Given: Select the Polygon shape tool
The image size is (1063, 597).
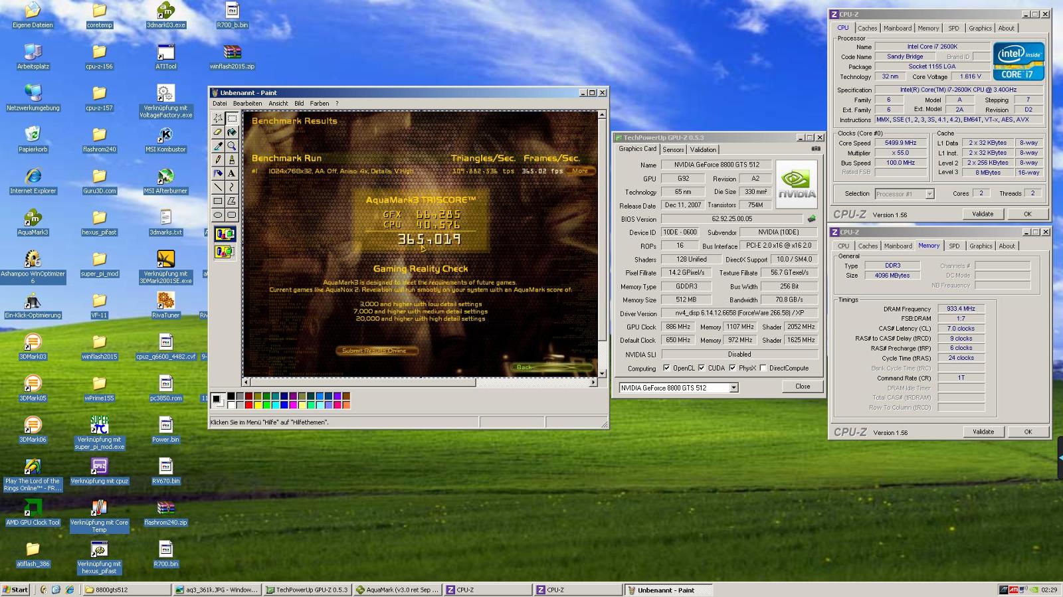Looking at the screenshot, I should 231,201.
